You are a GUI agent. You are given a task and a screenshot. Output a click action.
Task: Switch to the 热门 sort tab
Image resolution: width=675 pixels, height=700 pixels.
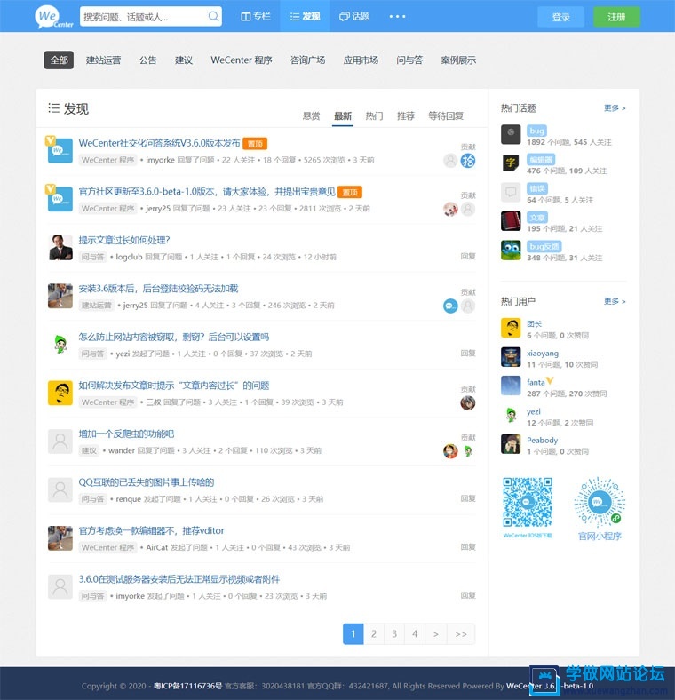click(374, 116)
